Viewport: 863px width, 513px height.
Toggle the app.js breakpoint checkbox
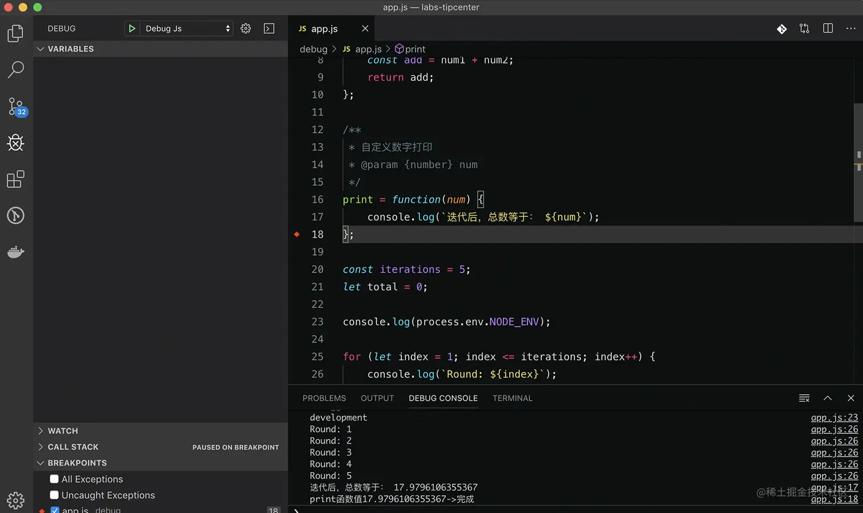pyautogui.click(x=55, y=510)
